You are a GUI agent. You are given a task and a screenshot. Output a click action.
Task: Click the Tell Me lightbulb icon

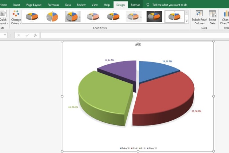[x=148, y=5]
